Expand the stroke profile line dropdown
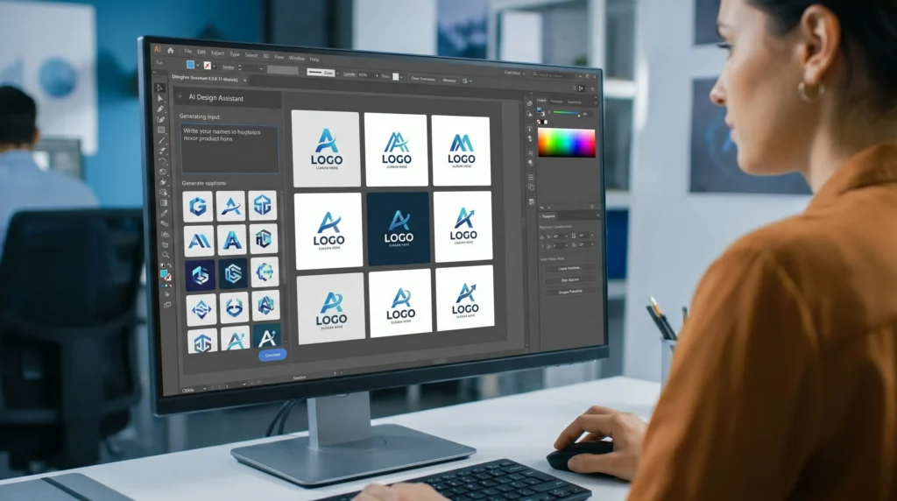 [x=337, y=74]
